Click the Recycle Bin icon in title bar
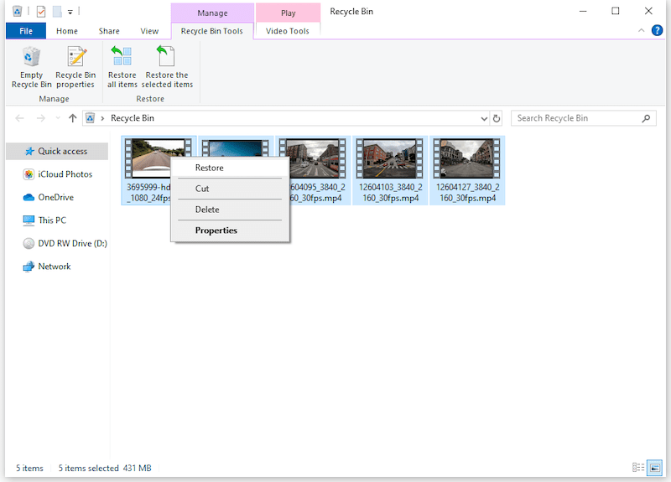 pos(17,12)
